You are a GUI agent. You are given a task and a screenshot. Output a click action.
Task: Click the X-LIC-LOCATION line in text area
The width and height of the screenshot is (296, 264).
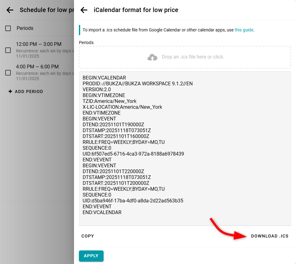122,107
